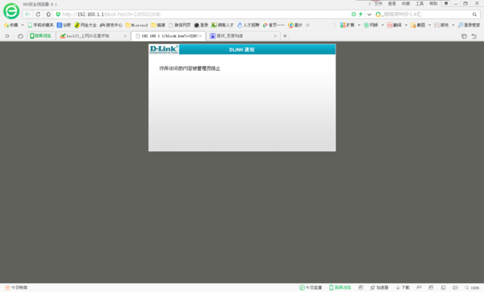Open the 谷歌 bookmark
The width and height of the screenshot is (484, 292).
(x=64, y=25)
